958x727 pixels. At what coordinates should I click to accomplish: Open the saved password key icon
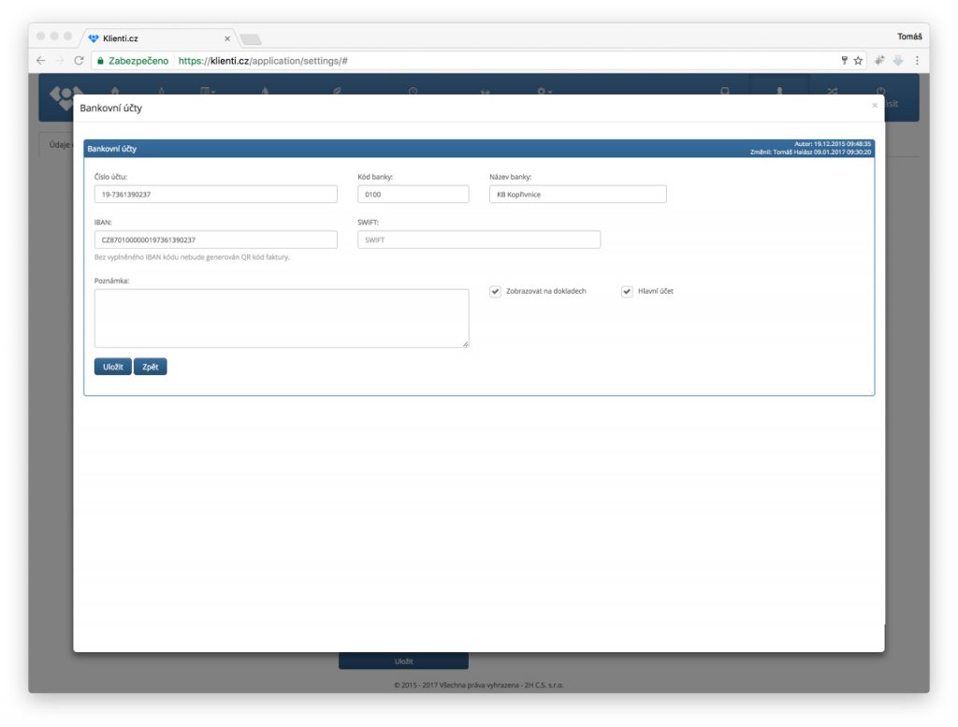[844, 60]
